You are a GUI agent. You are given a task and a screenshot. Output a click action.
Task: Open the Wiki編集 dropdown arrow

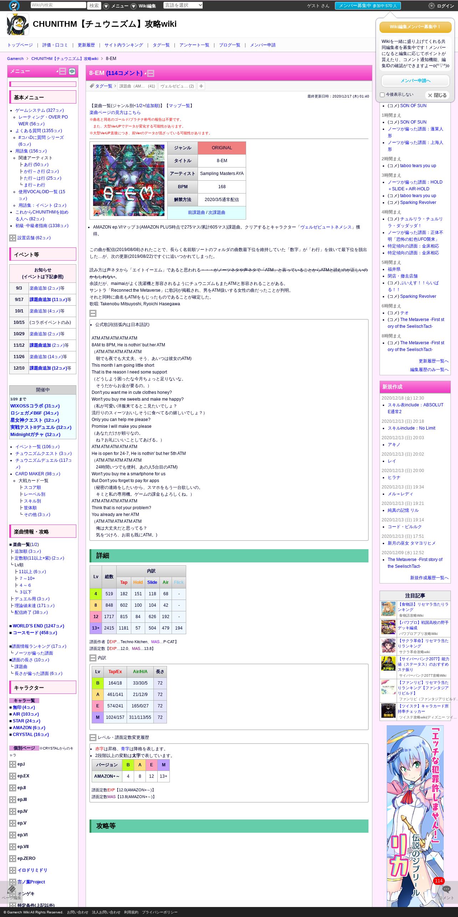133,6
